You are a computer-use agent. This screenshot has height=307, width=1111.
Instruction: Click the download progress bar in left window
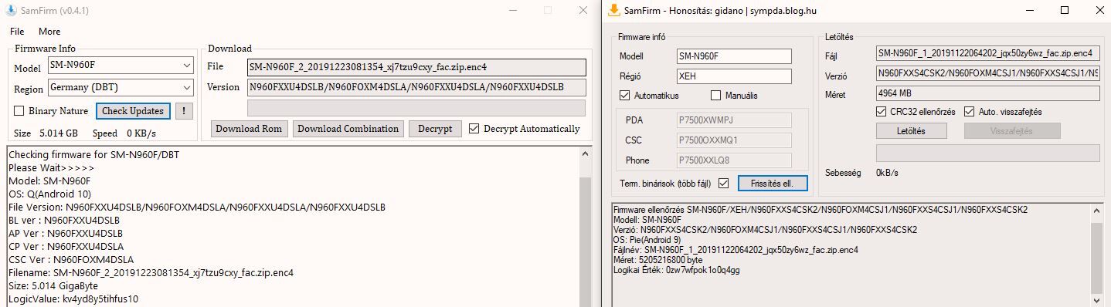point(416,107)
